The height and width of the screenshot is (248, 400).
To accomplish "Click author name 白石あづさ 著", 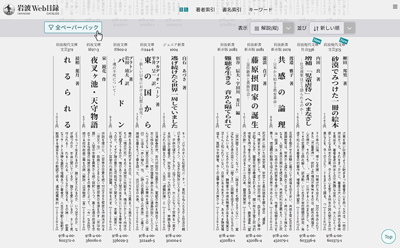I will [185, 73].
